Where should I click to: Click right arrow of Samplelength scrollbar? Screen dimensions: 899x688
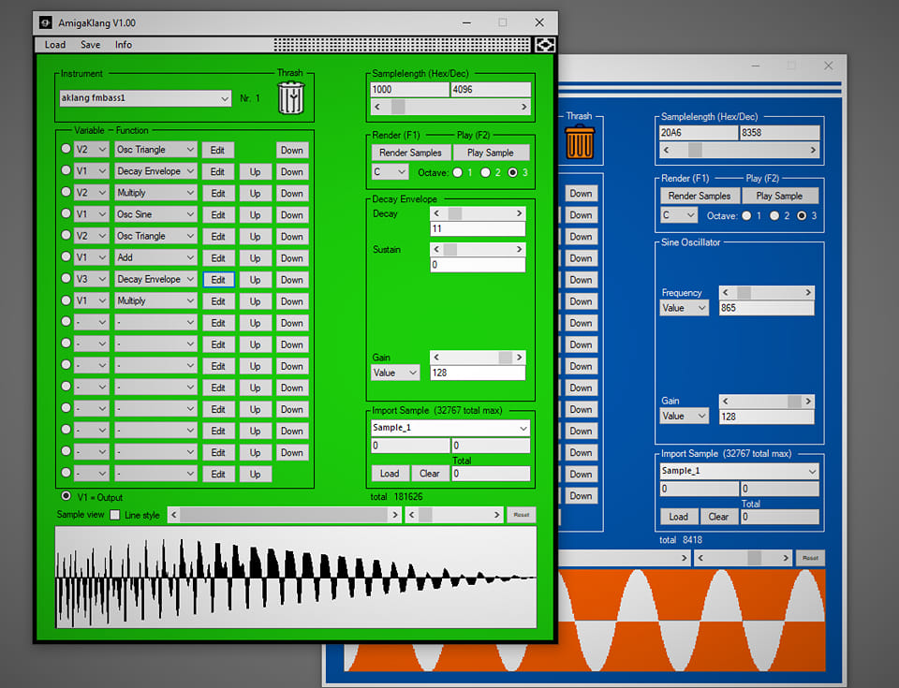pos(523,107)
